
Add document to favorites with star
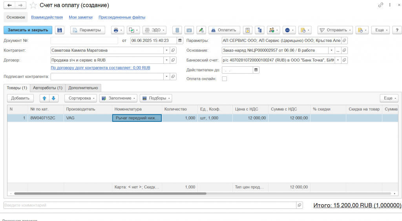click(x=34, y=5)
